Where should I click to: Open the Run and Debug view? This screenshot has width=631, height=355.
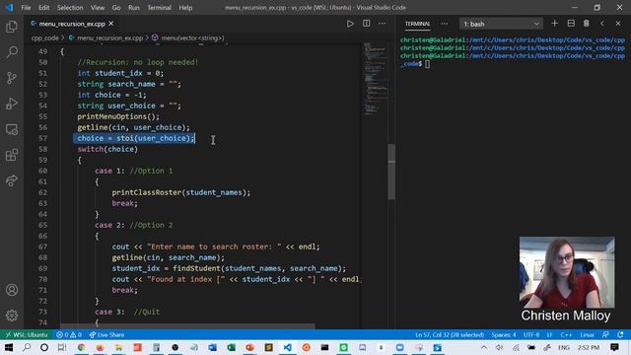click(x=12, y=104)
